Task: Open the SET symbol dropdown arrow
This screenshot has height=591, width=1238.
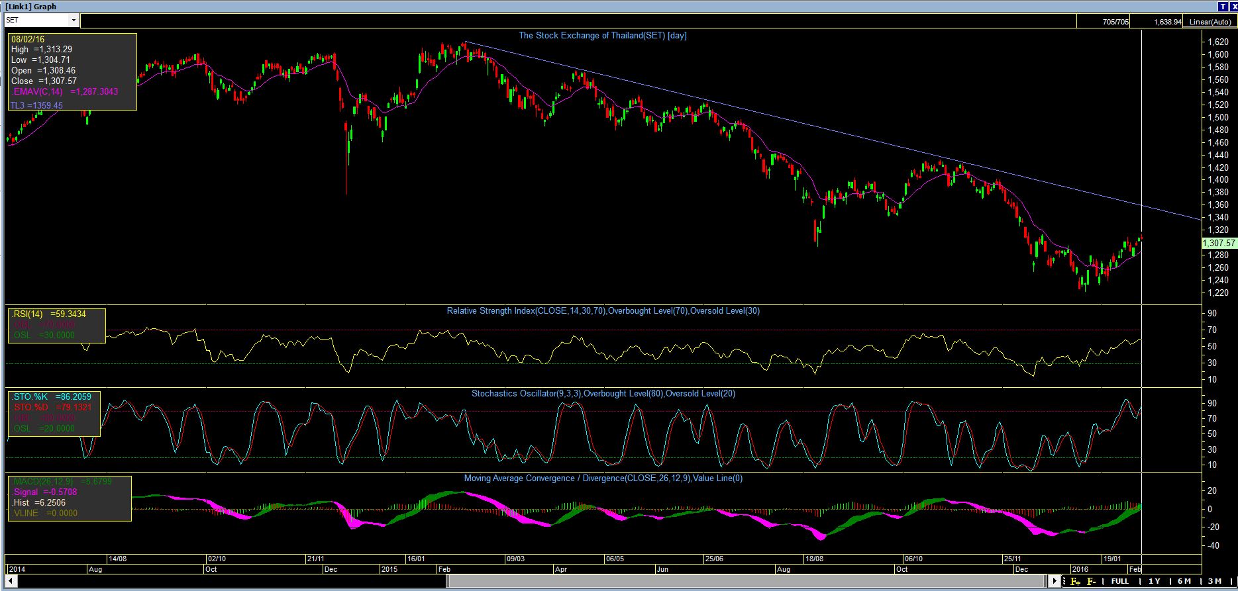Action: [73, 21]
